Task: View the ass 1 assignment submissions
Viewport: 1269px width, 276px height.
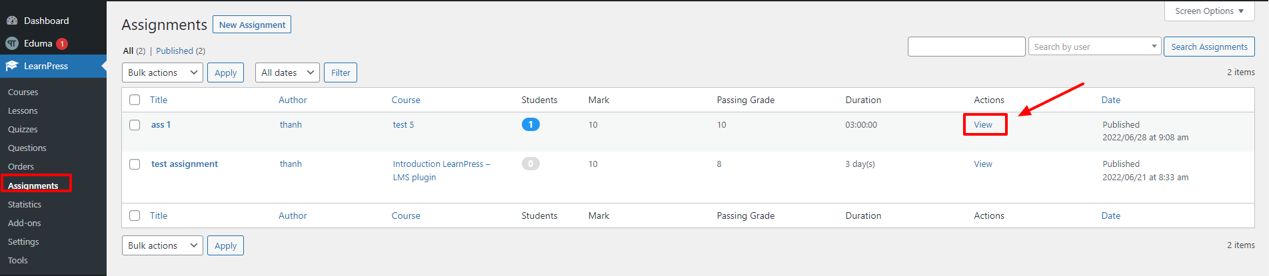Action: click(x=983, y=124)
